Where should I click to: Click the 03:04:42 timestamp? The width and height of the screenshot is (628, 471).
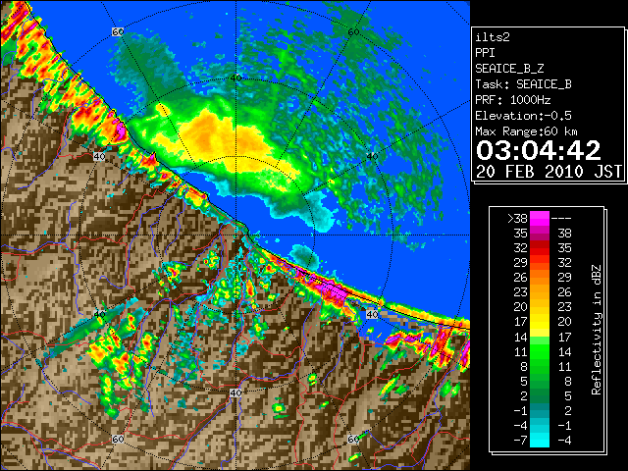(x=538, y=150)
